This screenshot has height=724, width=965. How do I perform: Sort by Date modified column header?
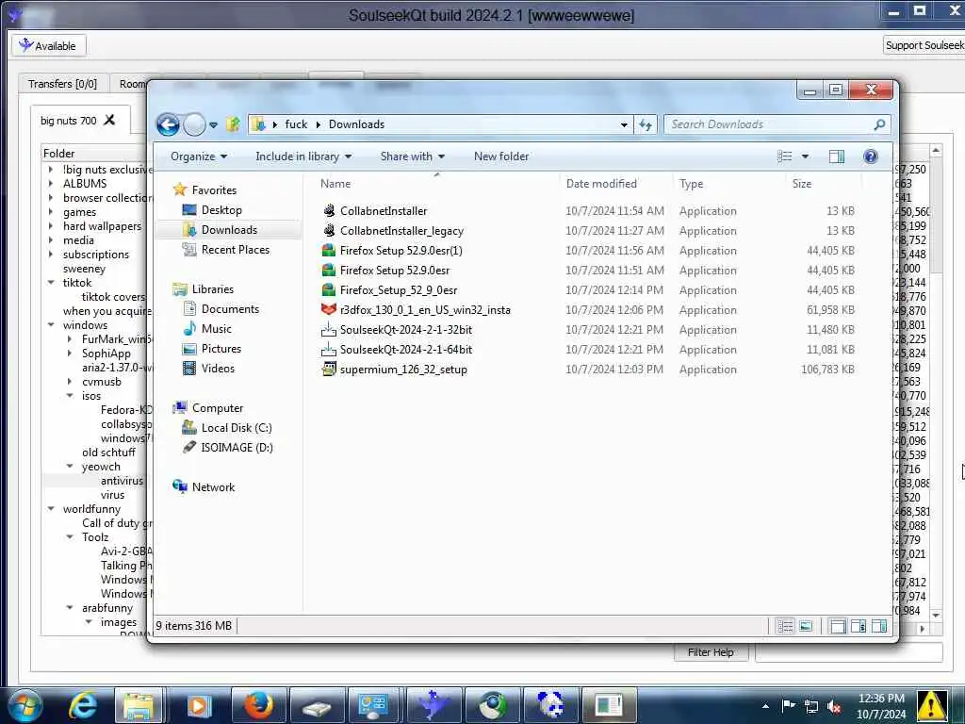601,184
